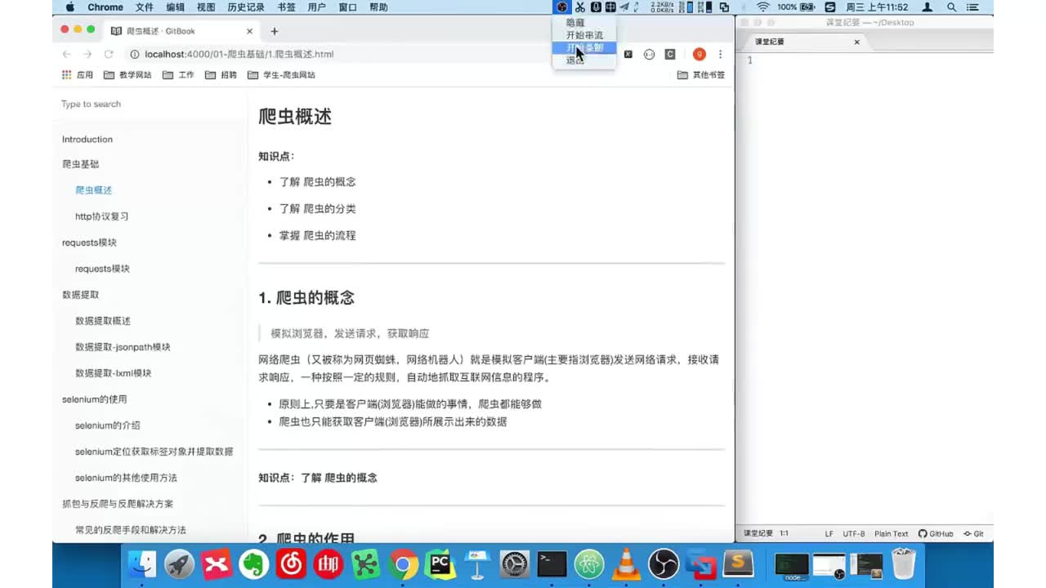This screenshot has width=1046, height=588.
Task: Open 应用 apps bookmark
Action: (x=78, y=74)
